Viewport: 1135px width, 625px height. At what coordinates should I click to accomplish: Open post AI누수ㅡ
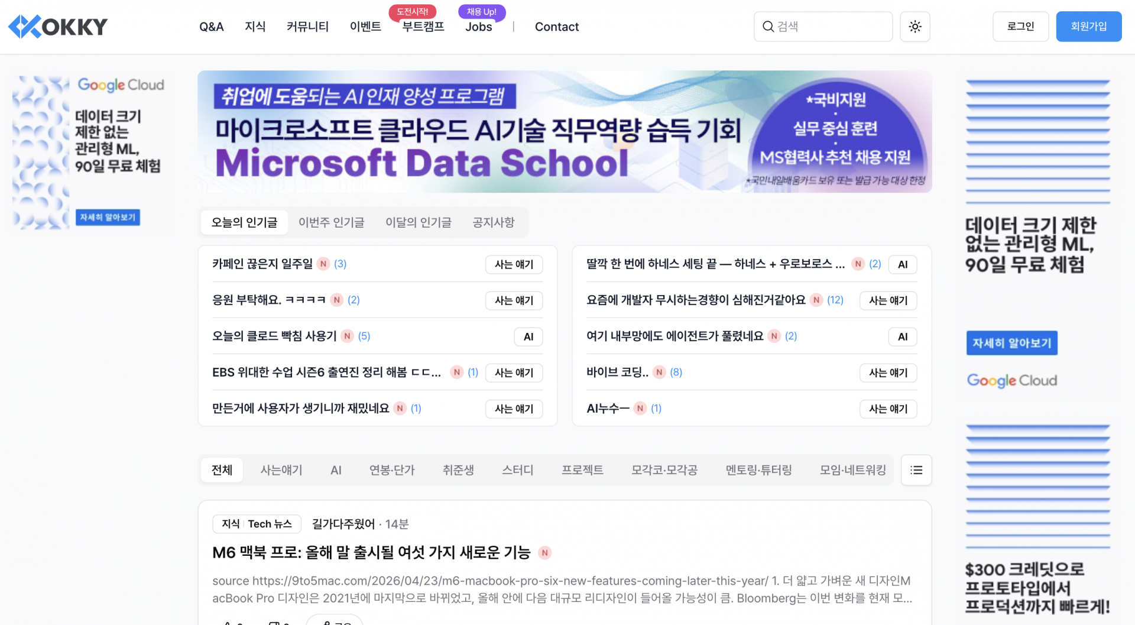[x=608, y=408]
